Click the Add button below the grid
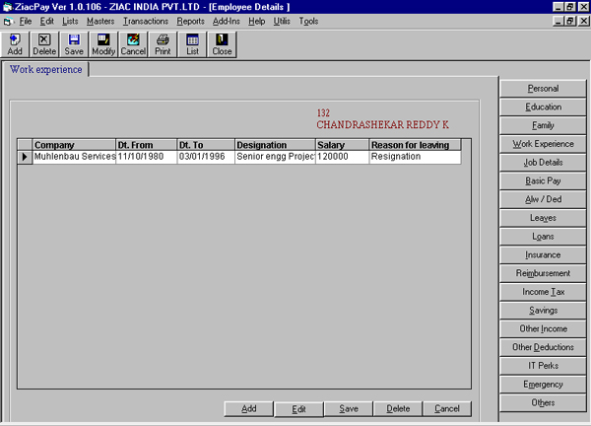Viewport: 591px width, 426px height. 249,408
